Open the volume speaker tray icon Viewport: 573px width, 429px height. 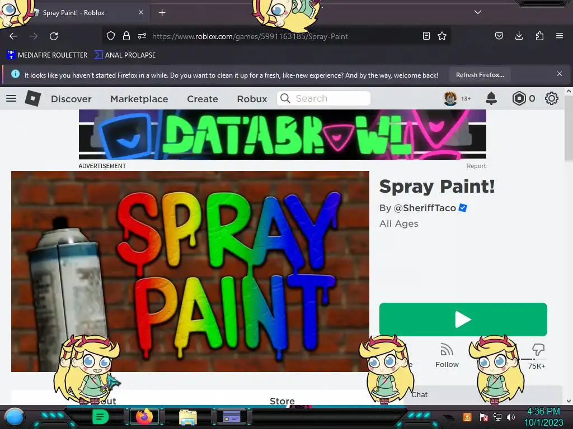pyautogui.click(x=511, y=417)
